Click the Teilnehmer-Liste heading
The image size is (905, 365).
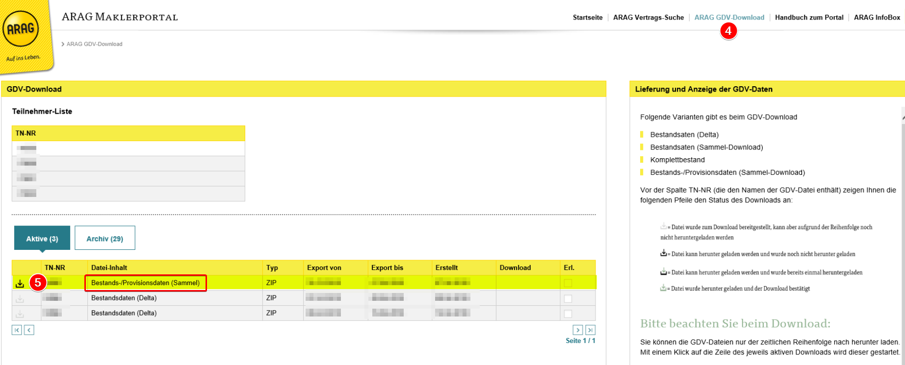(x=42, y=111)
